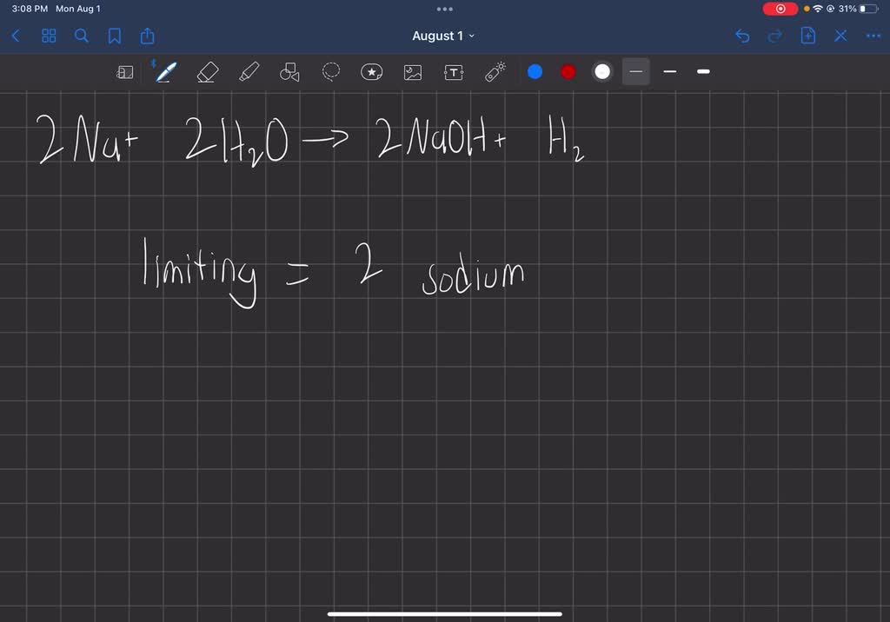Pick the Highlighter tool
Screen dimensions: 890x622
click(249, 72)
